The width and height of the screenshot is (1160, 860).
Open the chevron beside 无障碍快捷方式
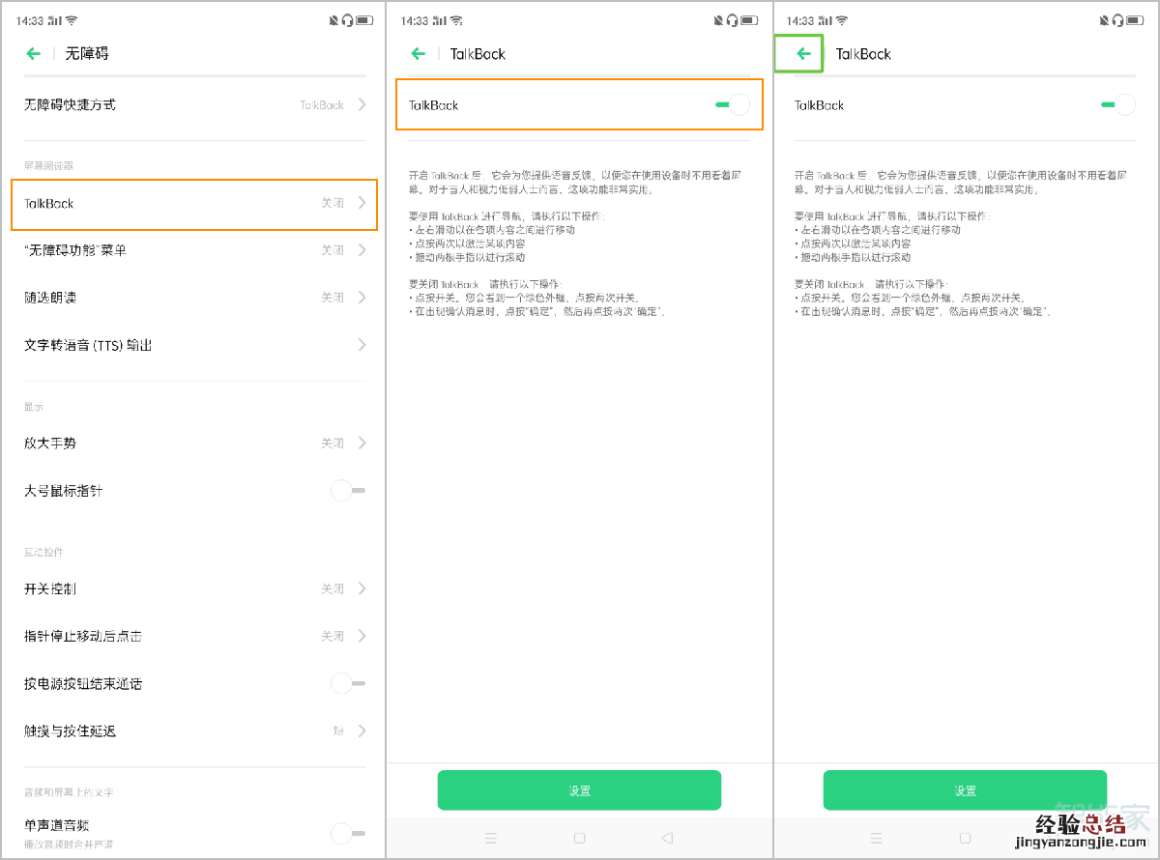(x=362, y=104)
